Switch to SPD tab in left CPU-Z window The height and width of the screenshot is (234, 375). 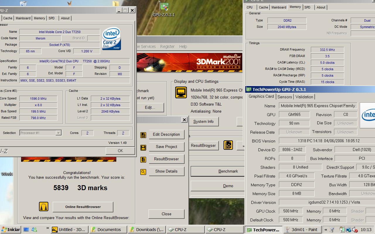click(52, 18)
